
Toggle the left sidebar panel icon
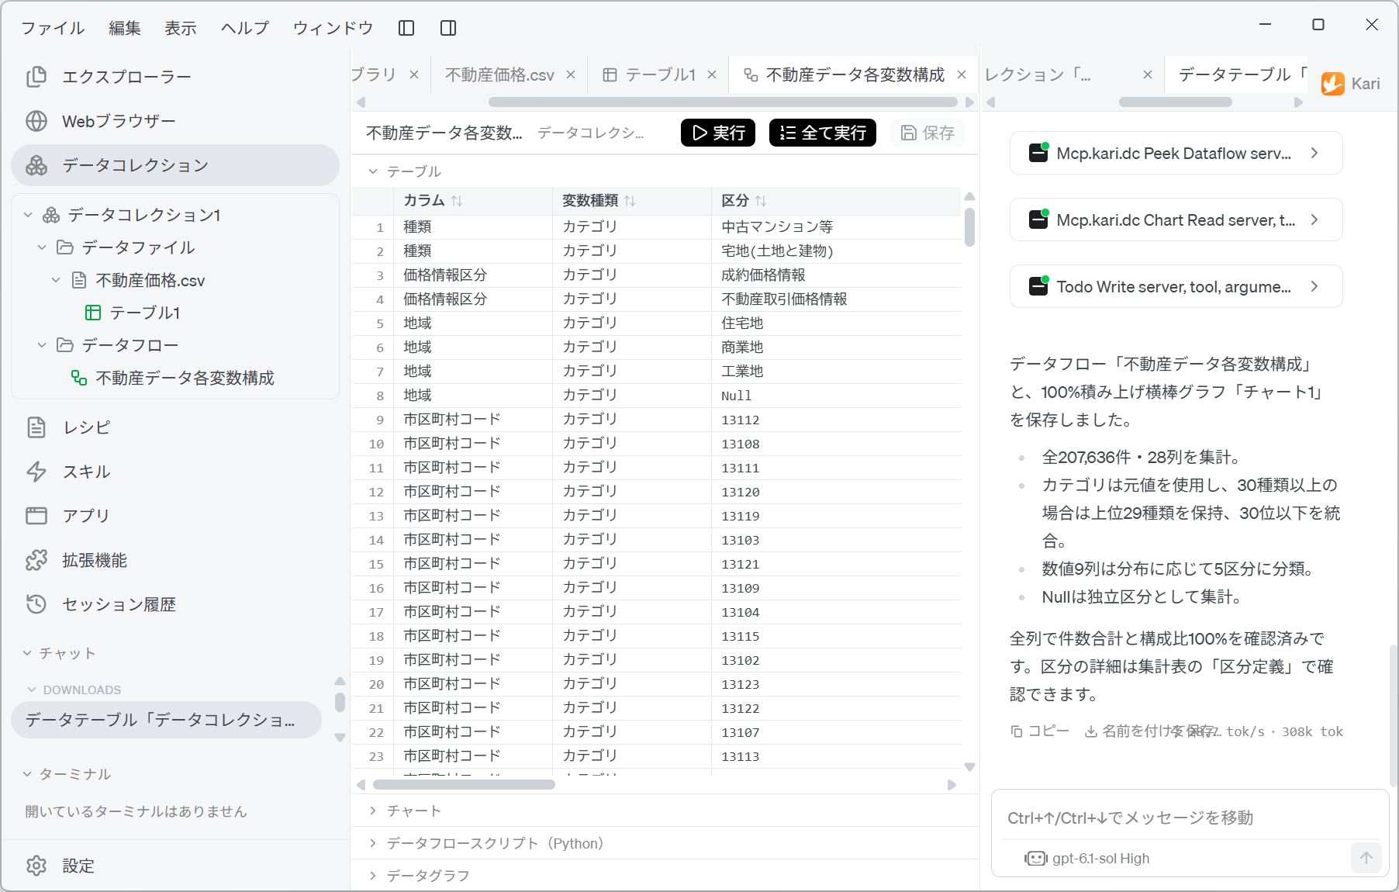(406, 28)
